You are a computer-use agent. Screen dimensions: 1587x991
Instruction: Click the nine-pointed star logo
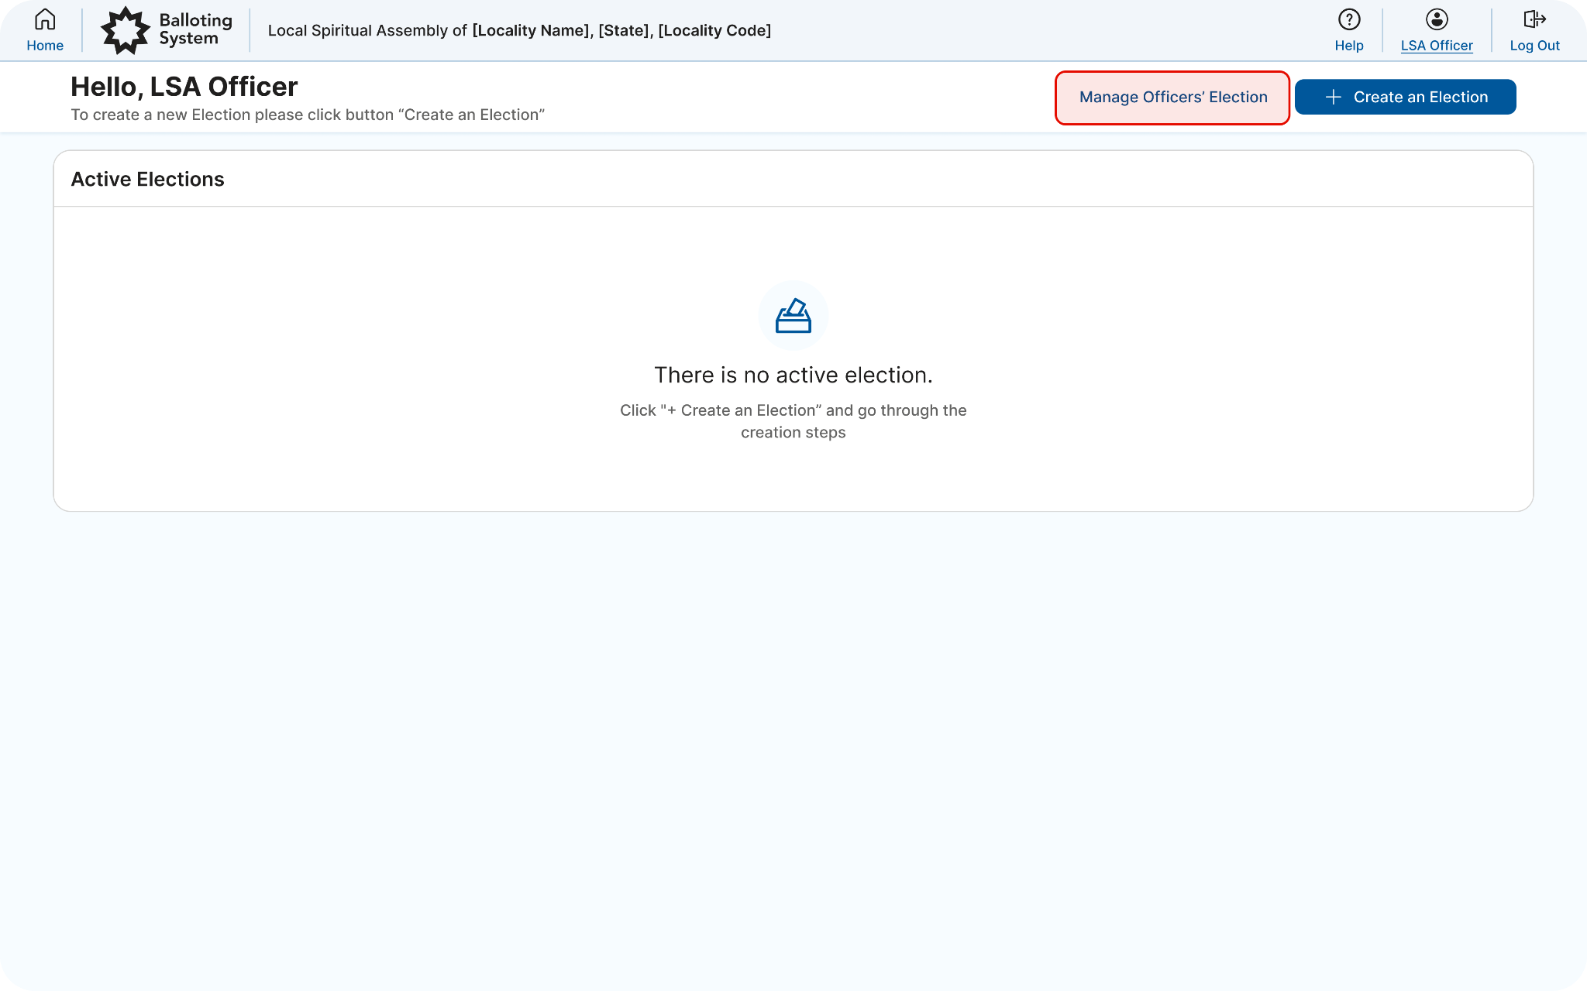tap(126, 31)
